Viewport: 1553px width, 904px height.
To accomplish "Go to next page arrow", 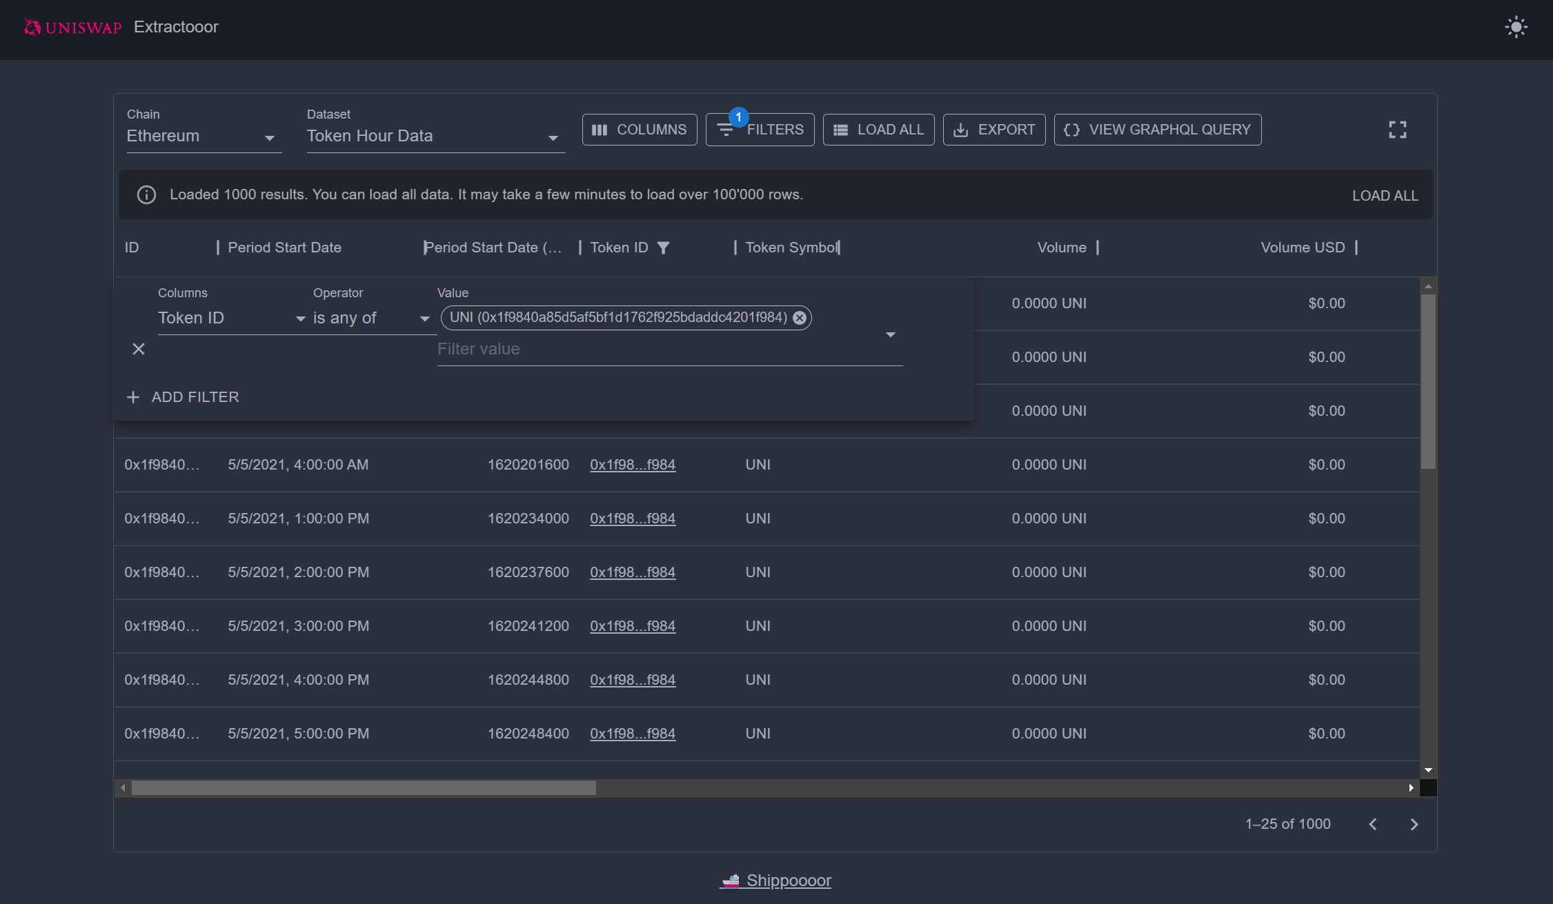I will click(1414, 824).
